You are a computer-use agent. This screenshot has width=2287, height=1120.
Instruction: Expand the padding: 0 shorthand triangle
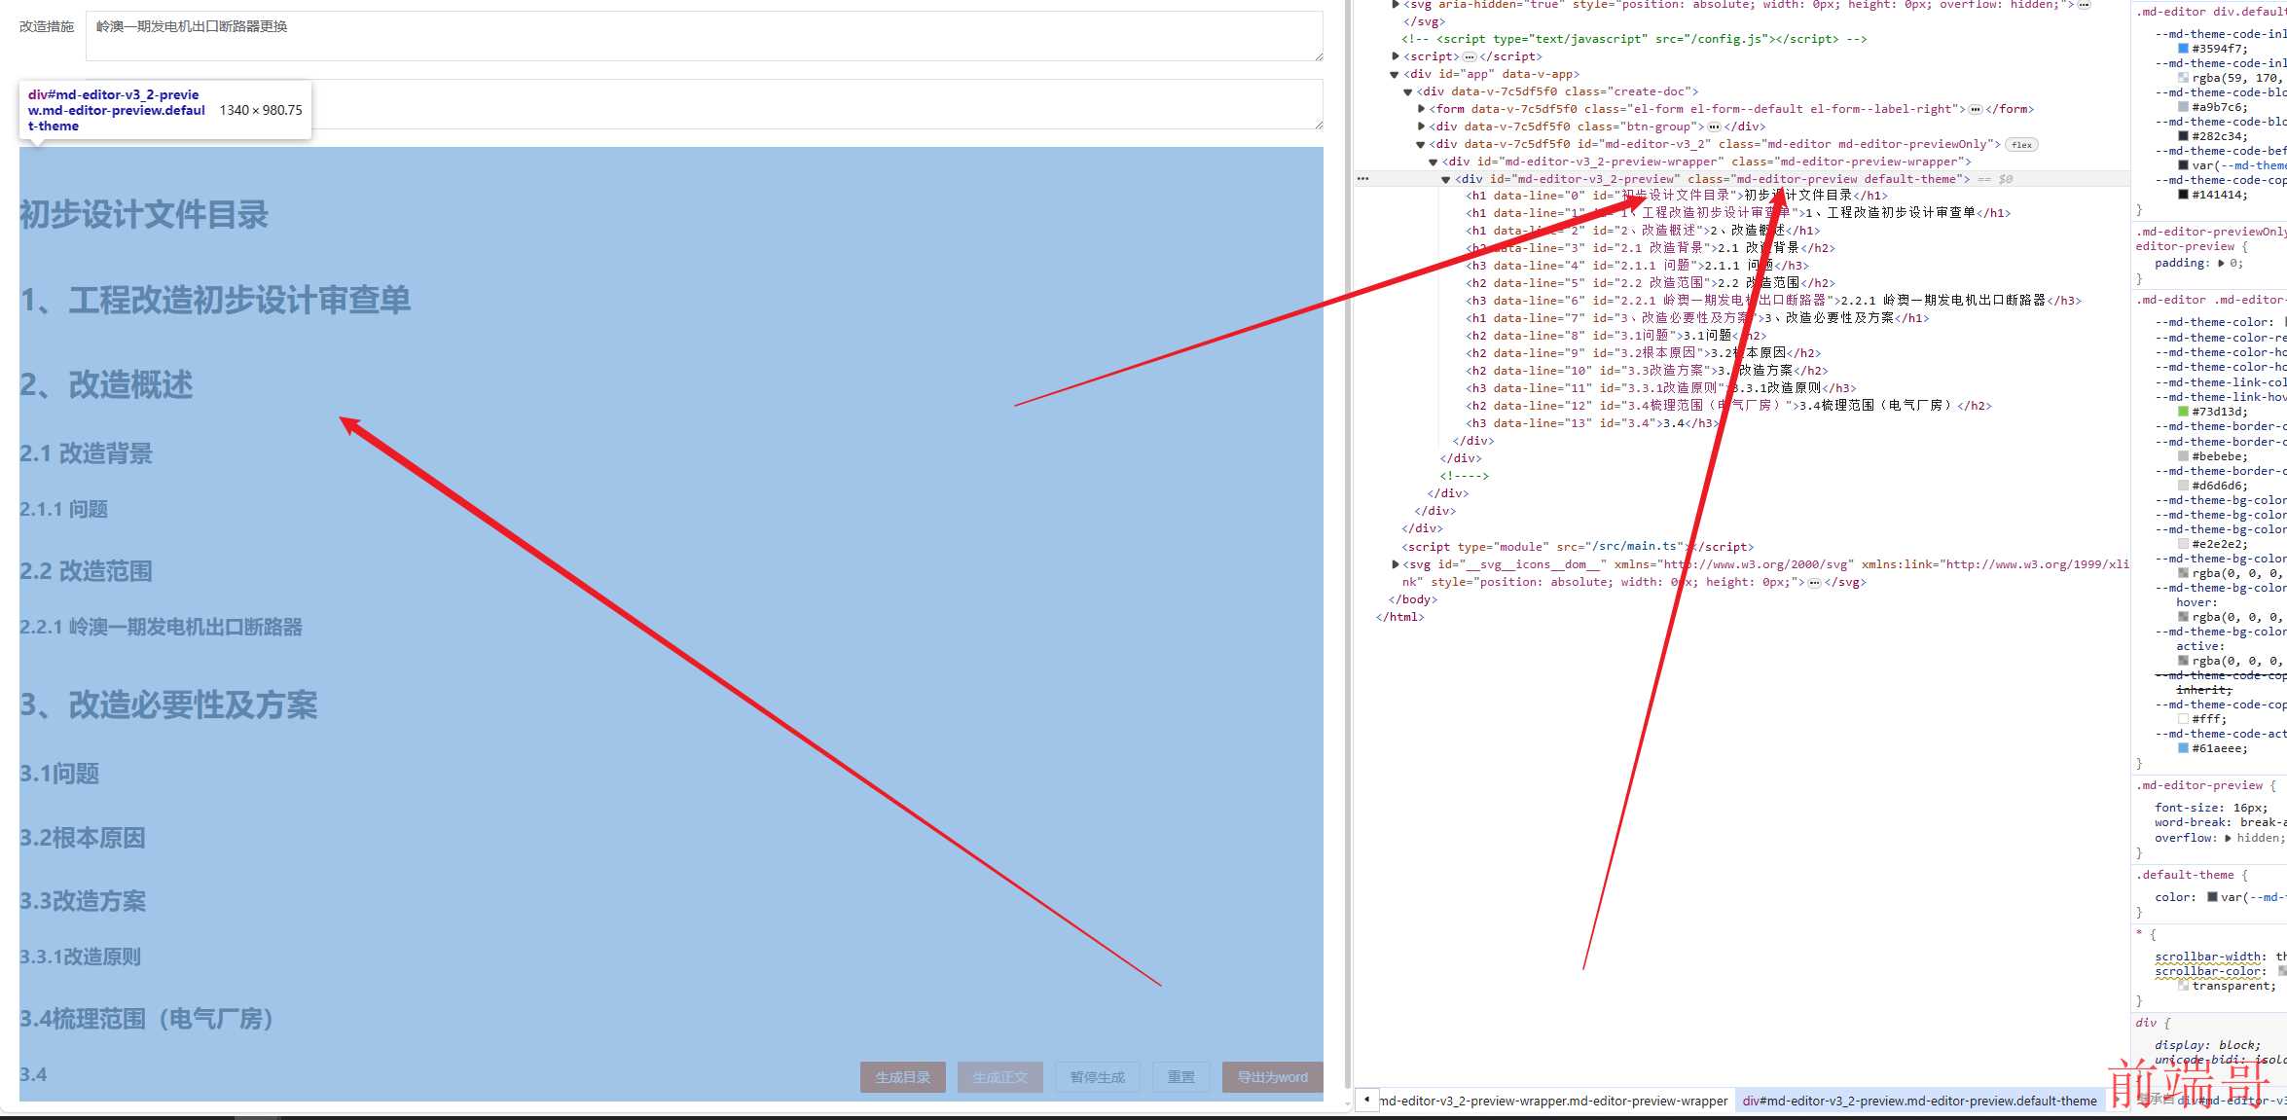pyautogui.click(x=2222, y=263)
